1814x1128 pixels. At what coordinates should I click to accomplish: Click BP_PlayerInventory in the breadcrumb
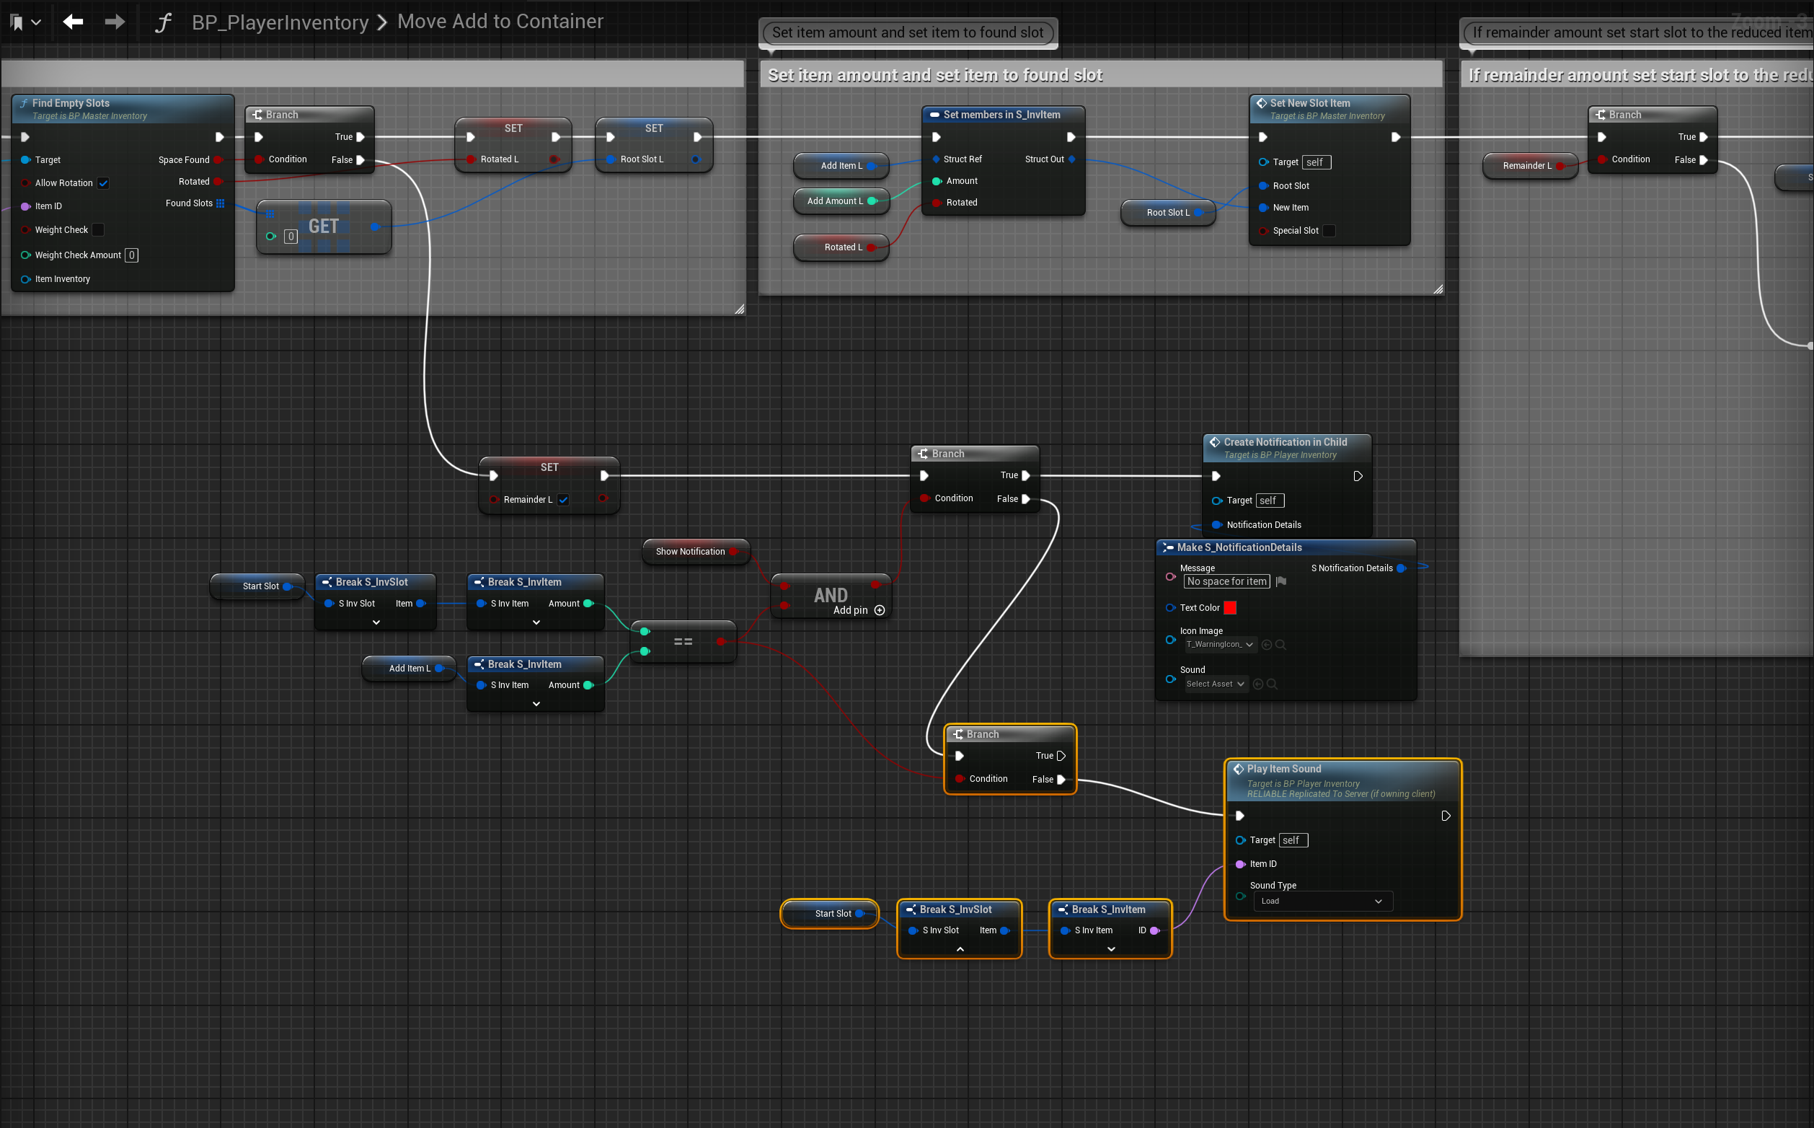click(280, 22)
